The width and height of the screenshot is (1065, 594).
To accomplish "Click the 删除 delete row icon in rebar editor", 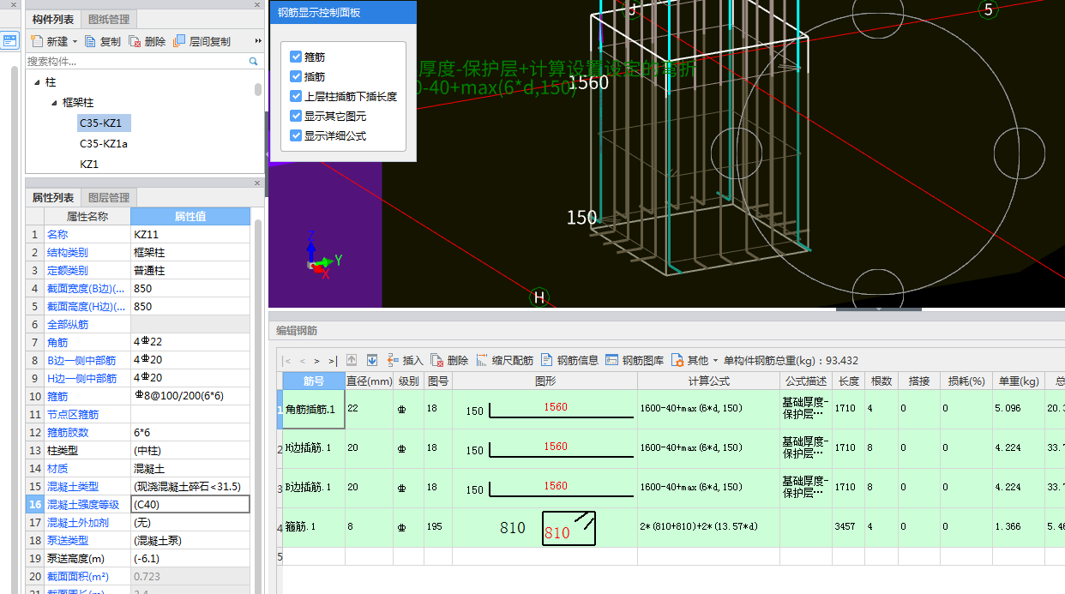I will pos(437,360).
